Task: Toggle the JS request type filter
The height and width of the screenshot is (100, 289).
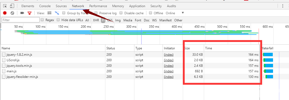Action: coord(103,20)
